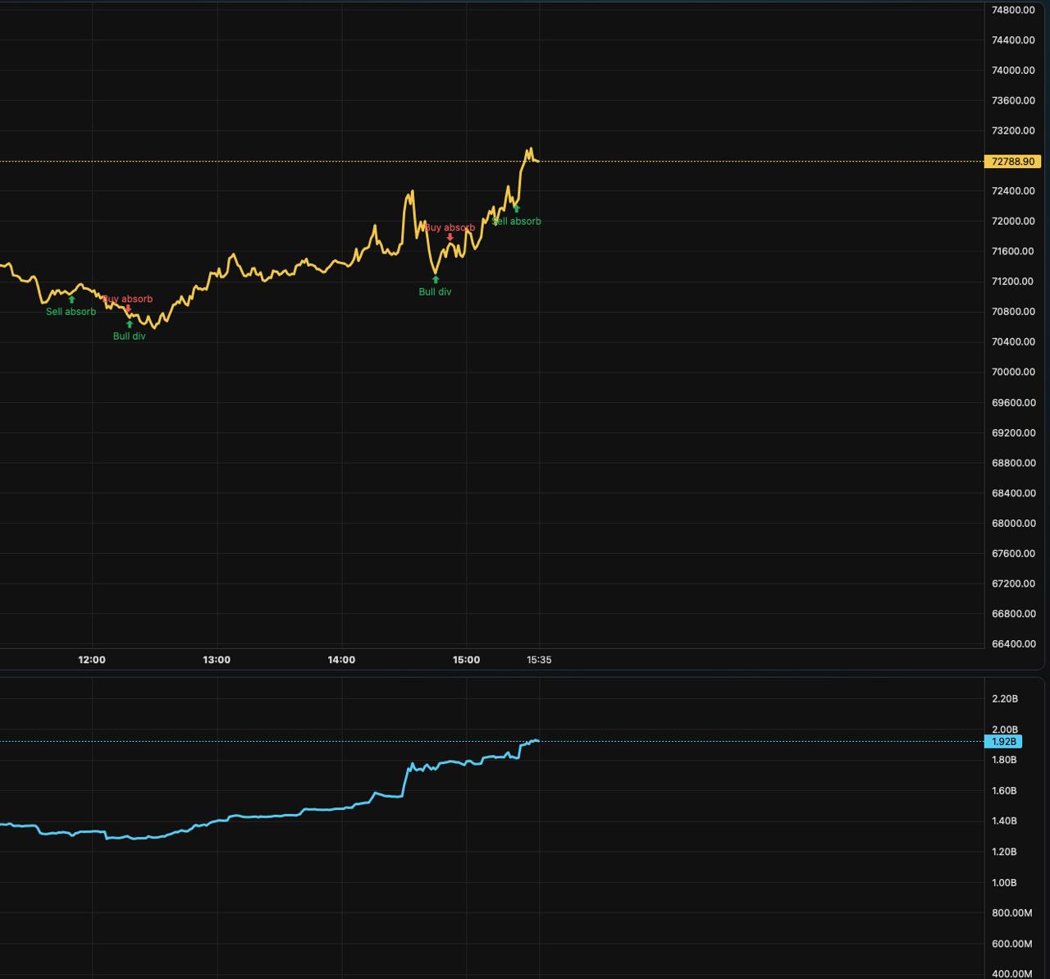Click the green Sell absorb arrow before 12:00
The width and height of the screenshot is (1050, 979).
71,300
